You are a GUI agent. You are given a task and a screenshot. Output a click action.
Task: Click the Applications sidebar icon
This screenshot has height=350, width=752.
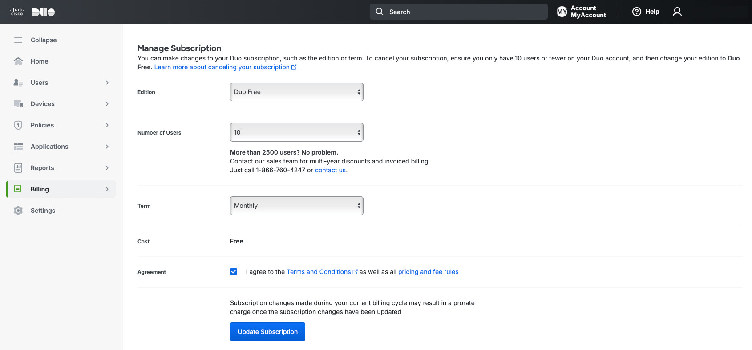tap(18, 147)
